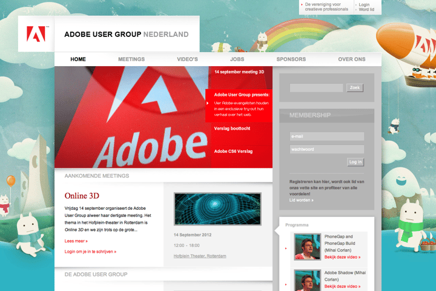The height and width of the screenshot is (291, 436).
Task: Open the Adobe Shadow video thumbnail
Action: point(308,281)
